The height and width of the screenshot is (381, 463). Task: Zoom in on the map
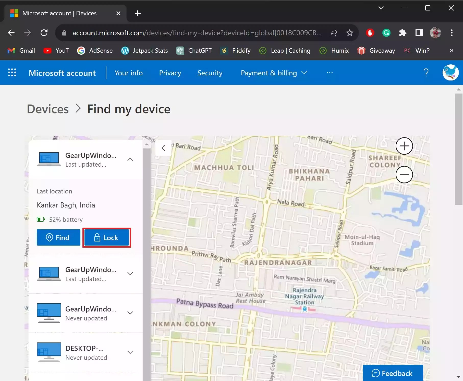coord(404,146)
